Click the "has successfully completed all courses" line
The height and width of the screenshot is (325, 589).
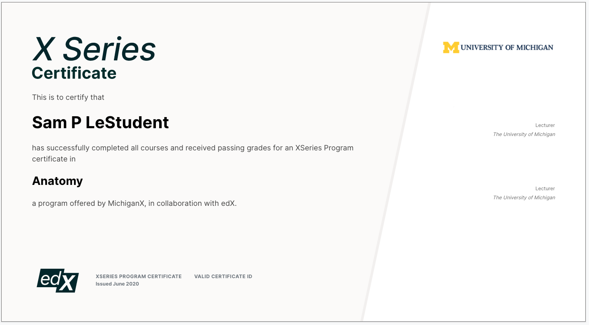click(x=192, y=148)
